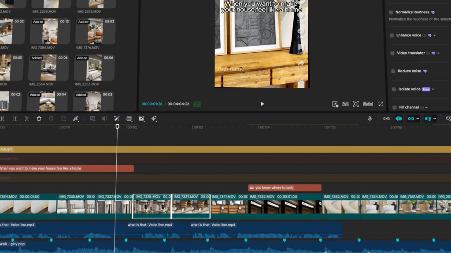Screen dimensions: 451x253
Task: Click the TikTok safe-zone preview icon
Action: tap(335, 104)
